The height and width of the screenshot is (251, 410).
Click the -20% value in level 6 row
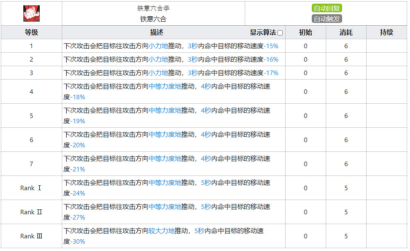[x=78, y=145]
